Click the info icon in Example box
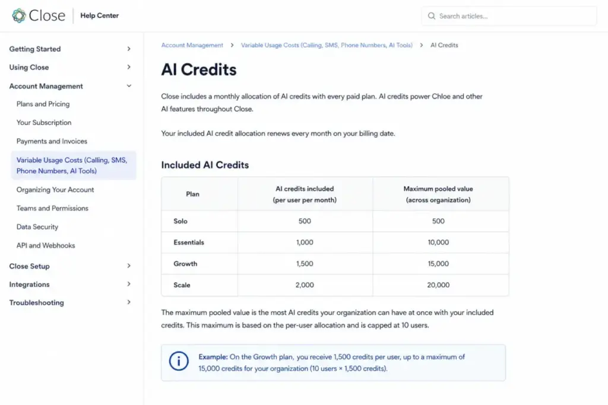 pos(179,361)
